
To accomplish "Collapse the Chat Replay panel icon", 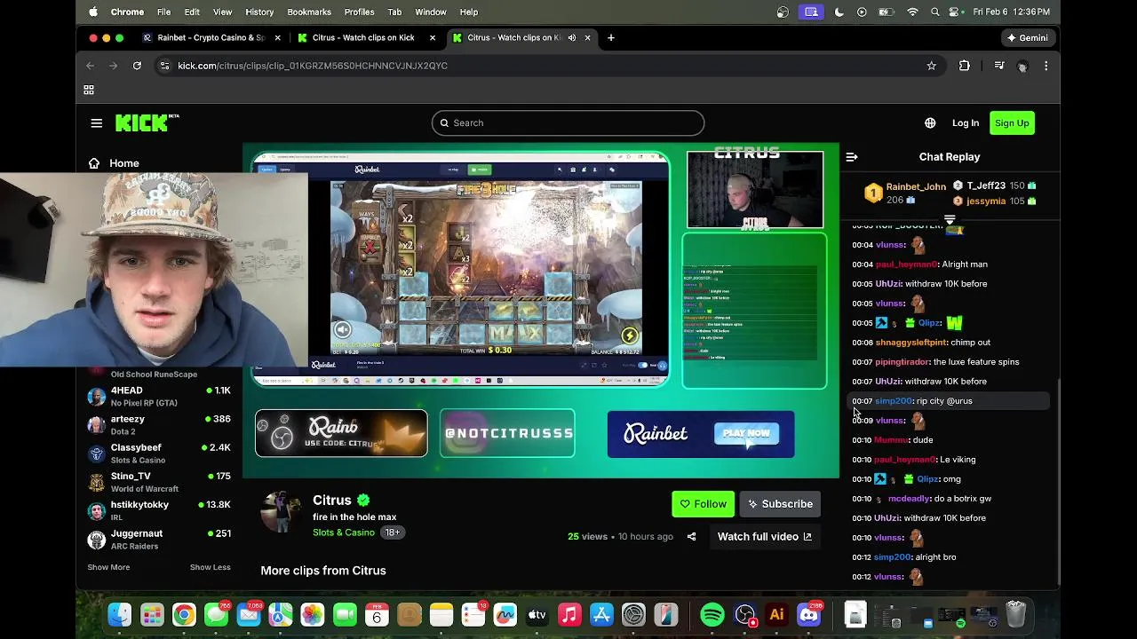I will click(x=852, y=157).
